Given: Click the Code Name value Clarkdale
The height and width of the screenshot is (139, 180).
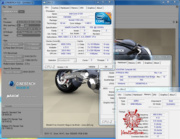Looking at the screenshot, I should (x=67, y=17).
